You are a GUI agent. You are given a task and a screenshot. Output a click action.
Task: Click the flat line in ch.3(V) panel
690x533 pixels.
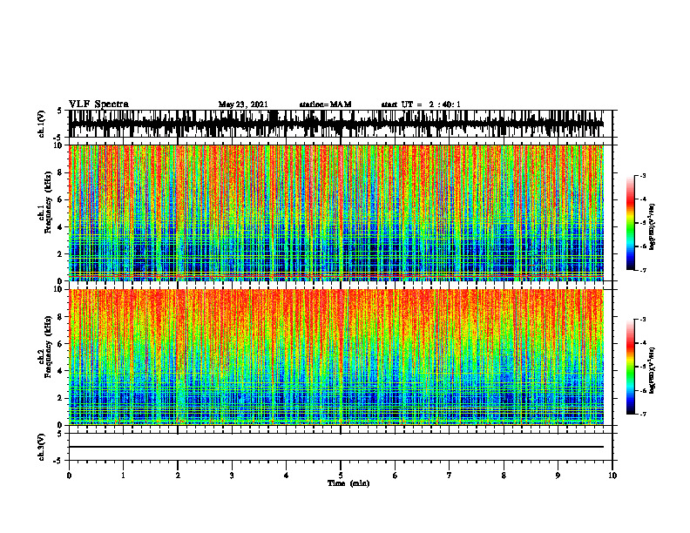coord(336,447)
